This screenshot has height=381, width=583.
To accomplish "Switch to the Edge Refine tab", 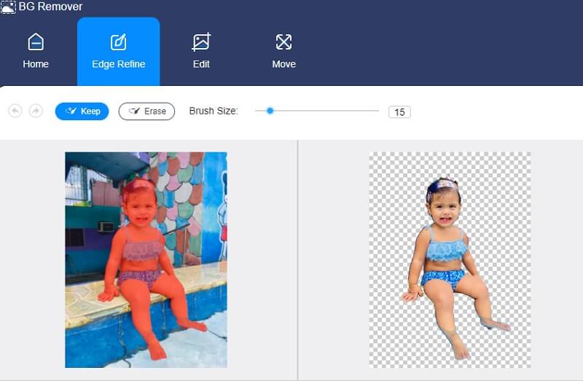I will coord(119,52).
